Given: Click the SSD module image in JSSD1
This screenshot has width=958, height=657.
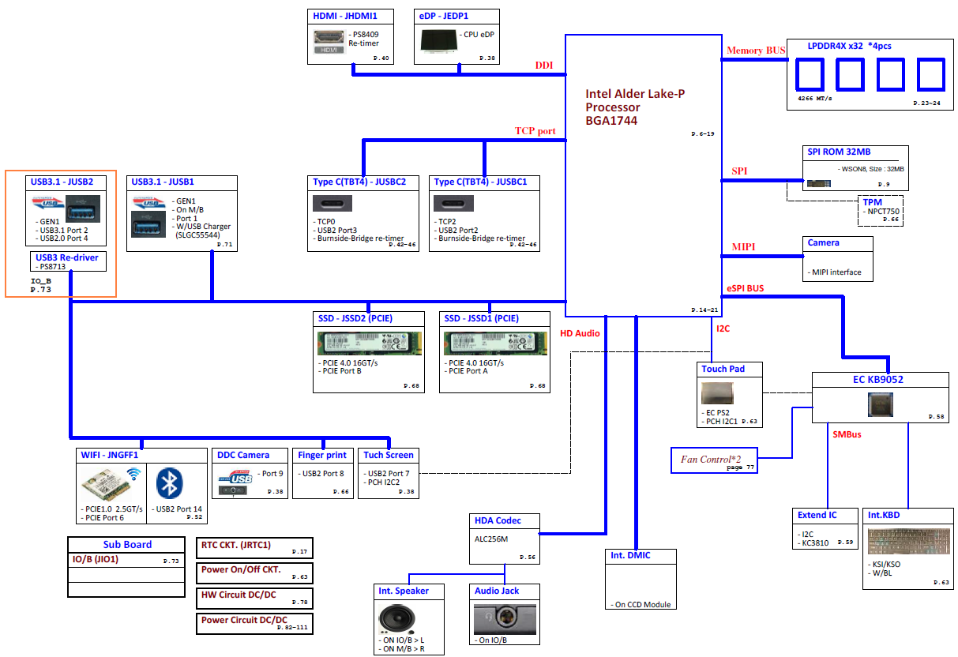Looking at the screenshot, I should click(496, 345).
